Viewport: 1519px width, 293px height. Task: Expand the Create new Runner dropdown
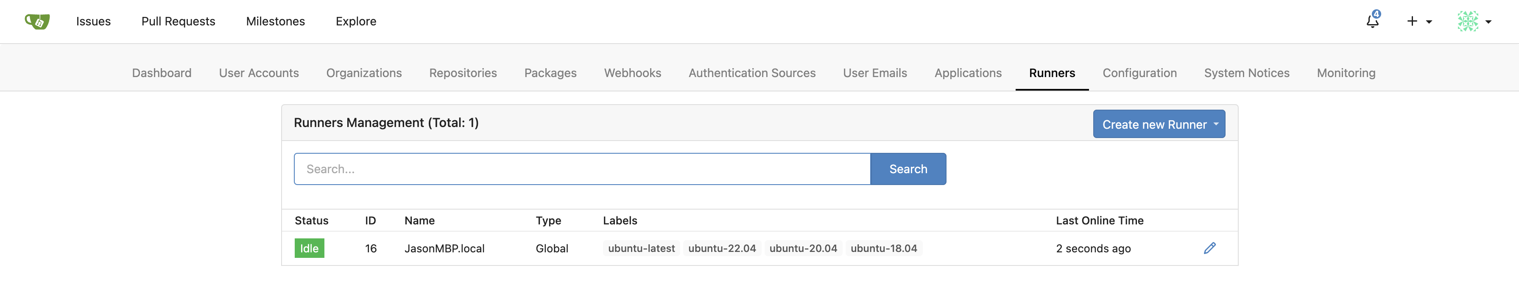[x=1158, y=124]
